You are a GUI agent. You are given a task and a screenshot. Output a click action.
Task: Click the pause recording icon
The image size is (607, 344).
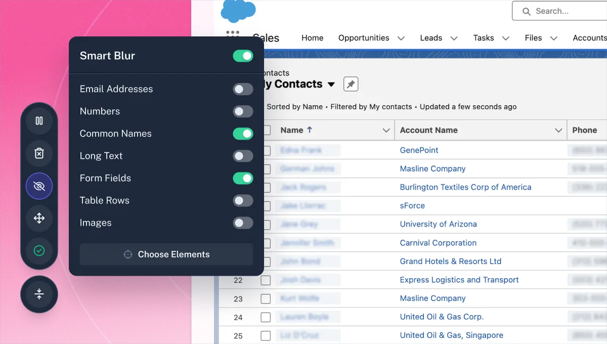(39, 121)
